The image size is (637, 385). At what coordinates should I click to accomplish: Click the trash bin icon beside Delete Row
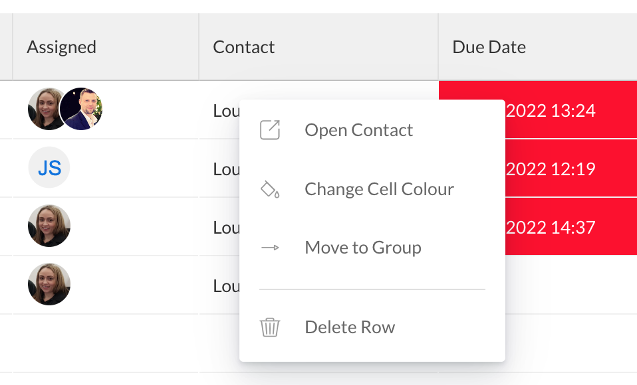pyautogui.click(x=269, y=327)
